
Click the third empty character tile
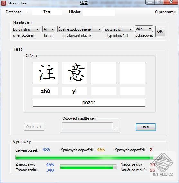(103, 73)
